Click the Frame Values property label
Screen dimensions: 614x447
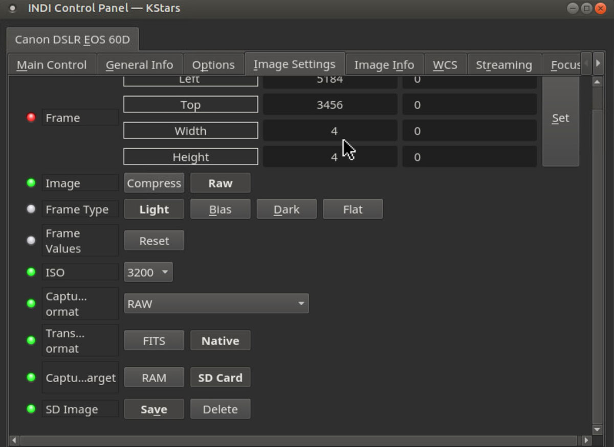[80, 241]
